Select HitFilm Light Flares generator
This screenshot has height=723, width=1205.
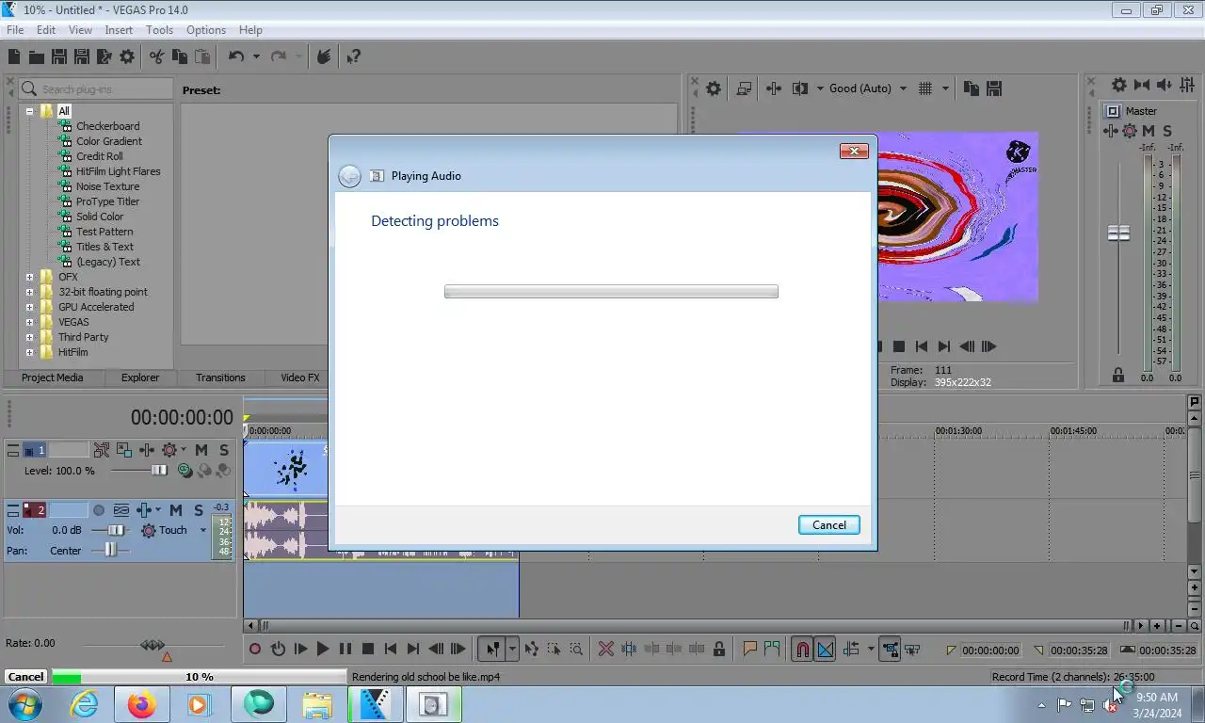(x=119, y=171)
